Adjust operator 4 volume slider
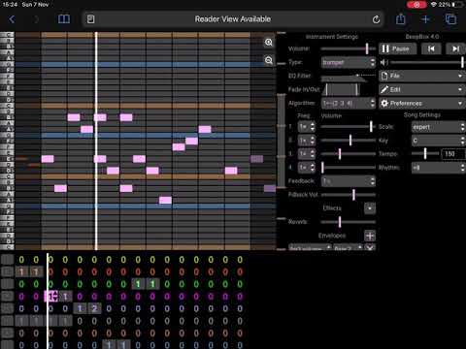Screen dimensions: 466x349 [349, 168]
